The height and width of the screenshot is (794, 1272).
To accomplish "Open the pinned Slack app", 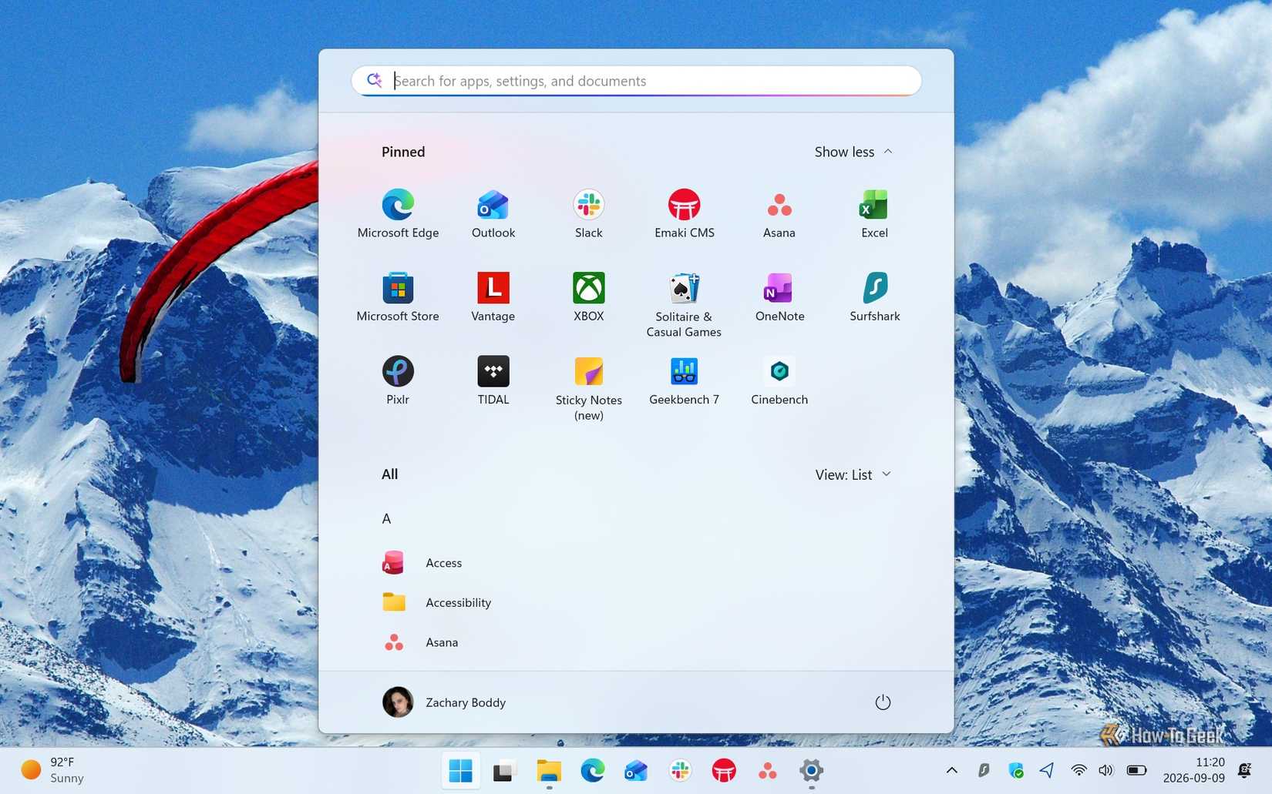I will [588, 214].
